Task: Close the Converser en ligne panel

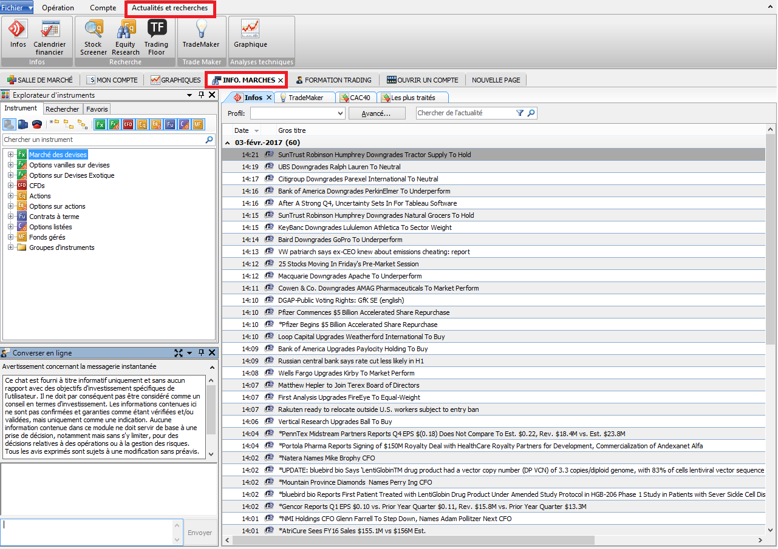Action: click(212, 352)
